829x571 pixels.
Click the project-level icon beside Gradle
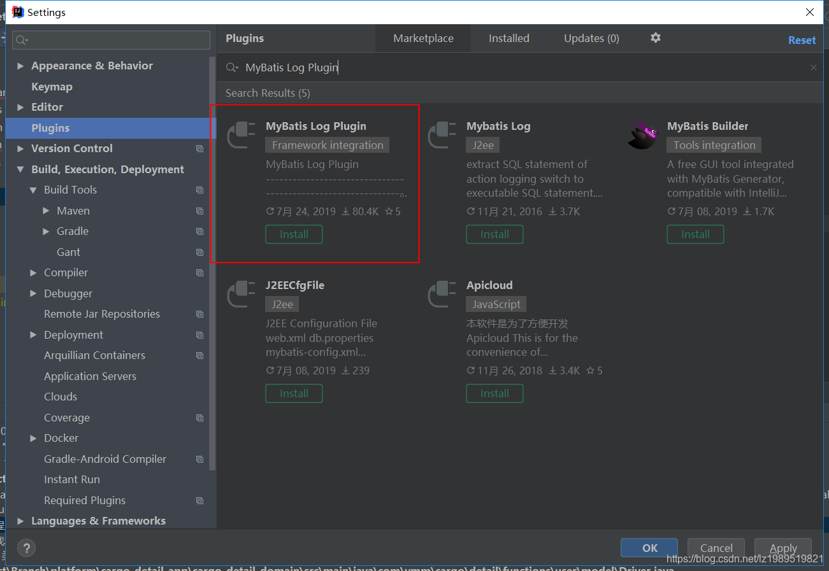(x=199, y=232)
